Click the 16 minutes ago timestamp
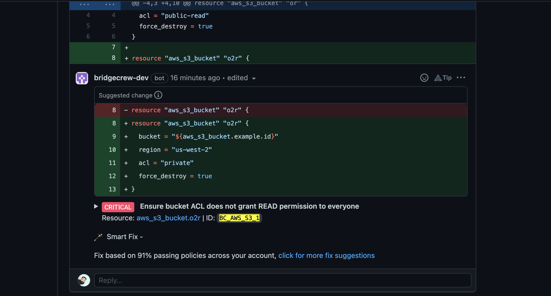Viewport: 551px width, 296px height. [x=195, y=78]
